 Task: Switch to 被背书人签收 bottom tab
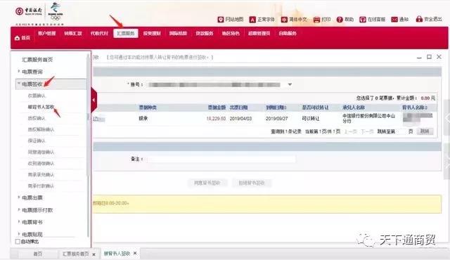tap(117, 254)
